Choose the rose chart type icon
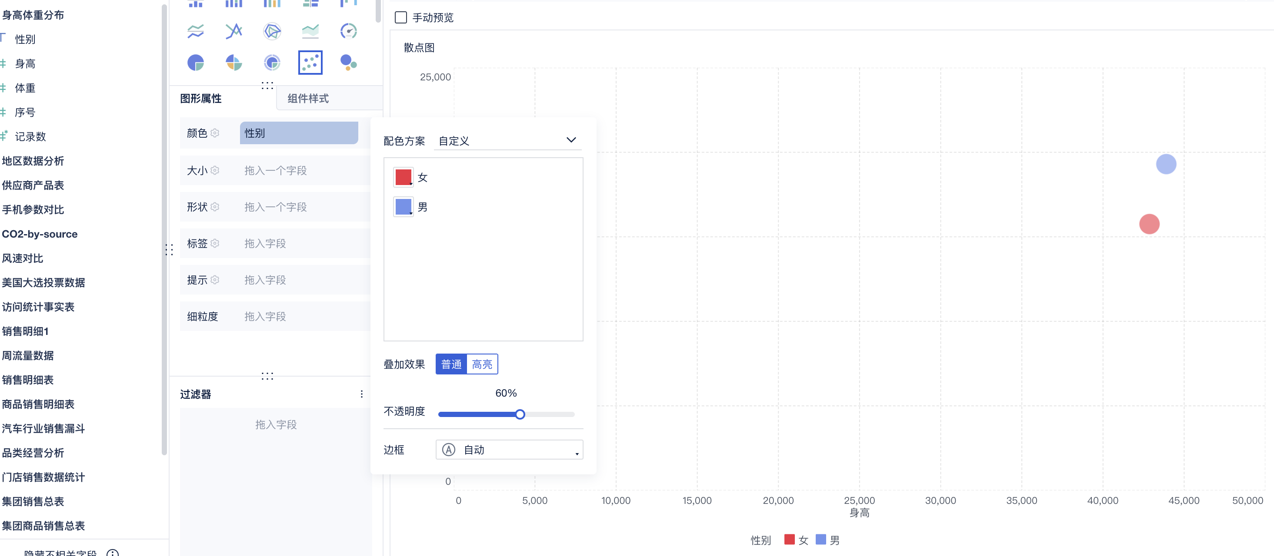Image resolution: width=1274 pixels, height=556 pixels. tap(234, 63)
